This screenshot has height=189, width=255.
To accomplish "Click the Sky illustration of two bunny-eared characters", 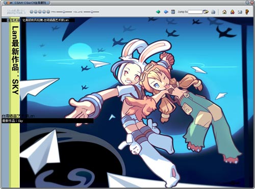I will click(137, 102).
